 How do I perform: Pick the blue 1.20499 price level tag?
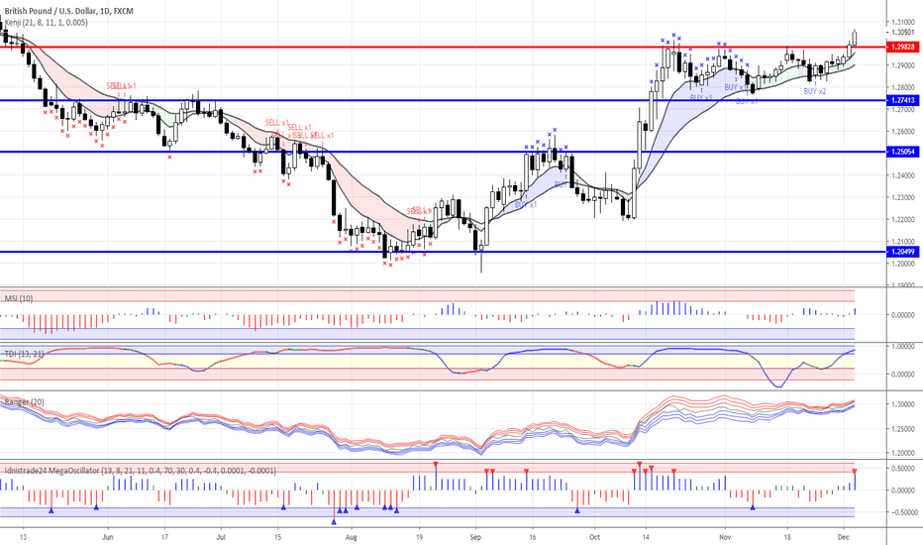coord(901,252)
